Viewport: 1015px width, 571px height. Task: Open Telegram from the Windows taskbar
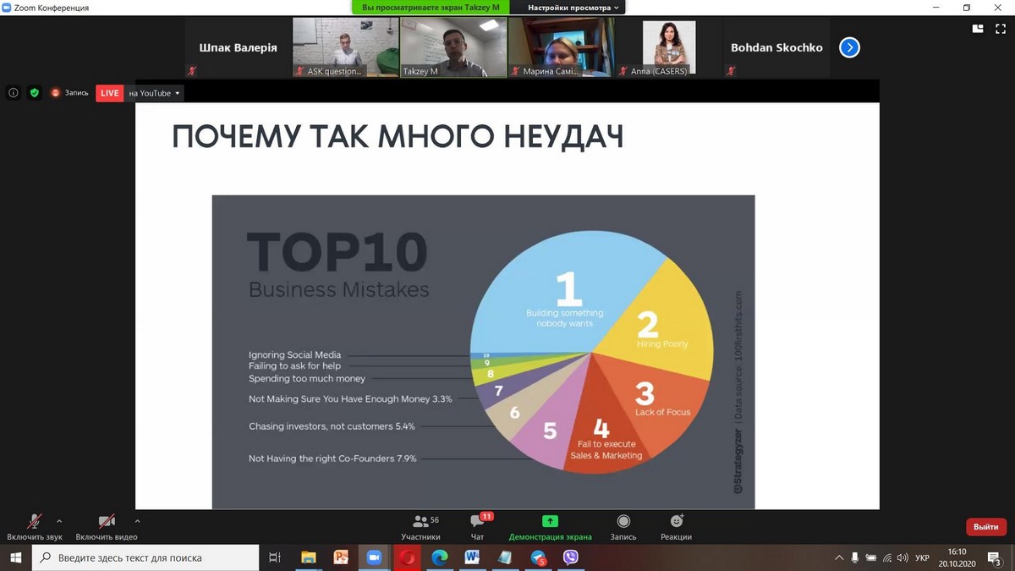click(538, 557)
